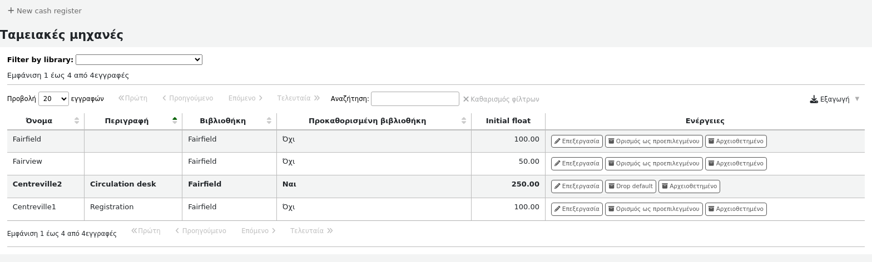Sort by Περιγραφή column sort arrows
The image size is (872, 262).
click(x=175, y=121)
